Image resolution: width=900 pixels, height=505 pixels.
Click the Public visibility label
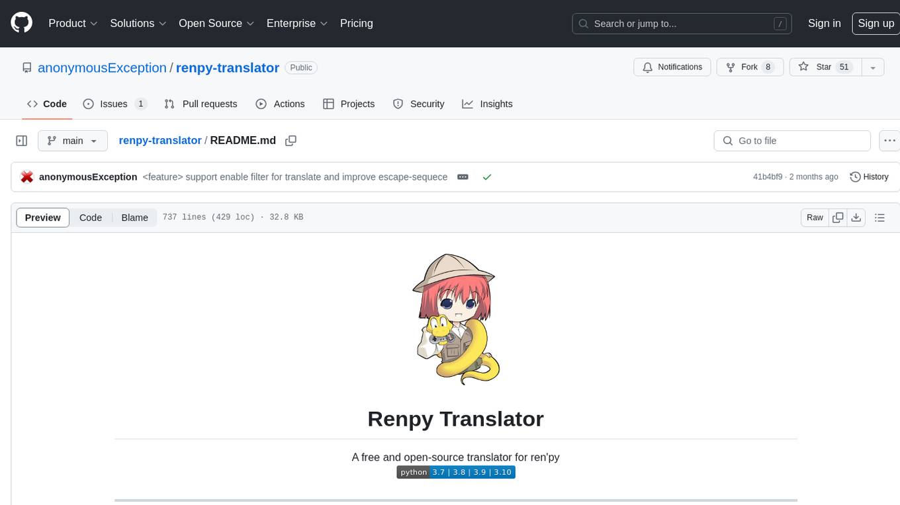(x=301, y=67)
